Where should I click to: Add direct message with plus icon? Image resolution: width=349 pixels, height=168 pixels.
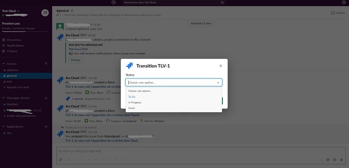click(46, 98)
